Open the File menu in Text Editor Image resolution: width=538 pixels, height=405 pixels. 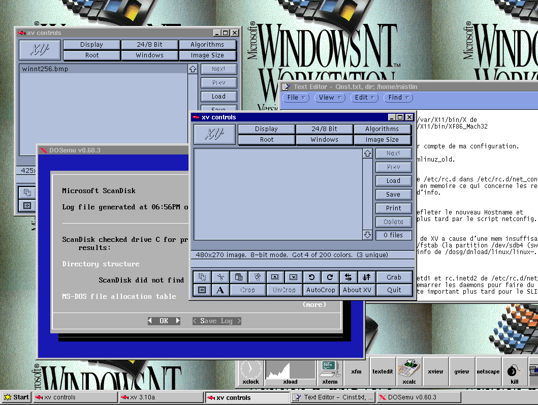click(x=296, y=98)
